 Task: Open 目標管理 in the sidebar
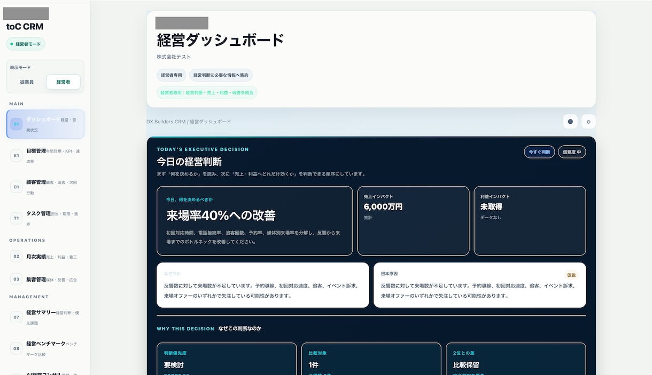tap(45, 156)
